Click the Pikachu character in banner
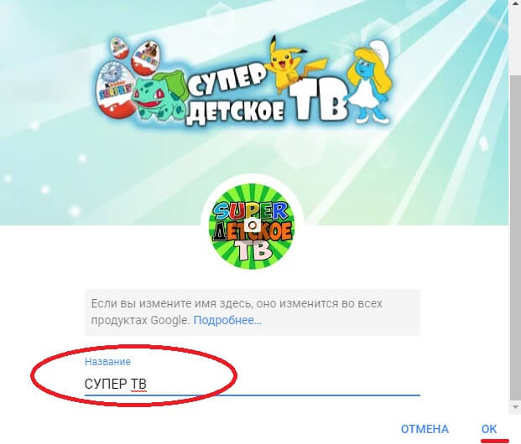The width and height of the screenshot is (521, 444). [291, 65]
